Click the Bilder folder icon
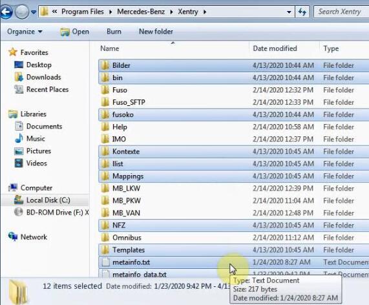Viewport: 369px width, 305px height. 105,65
